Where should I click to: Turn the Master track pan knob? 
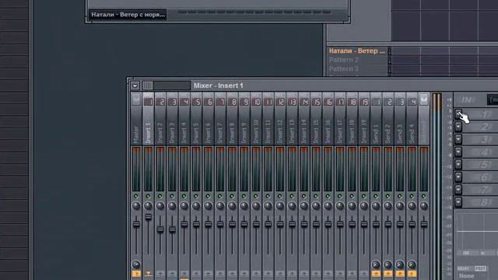click(x=136, y=206)
